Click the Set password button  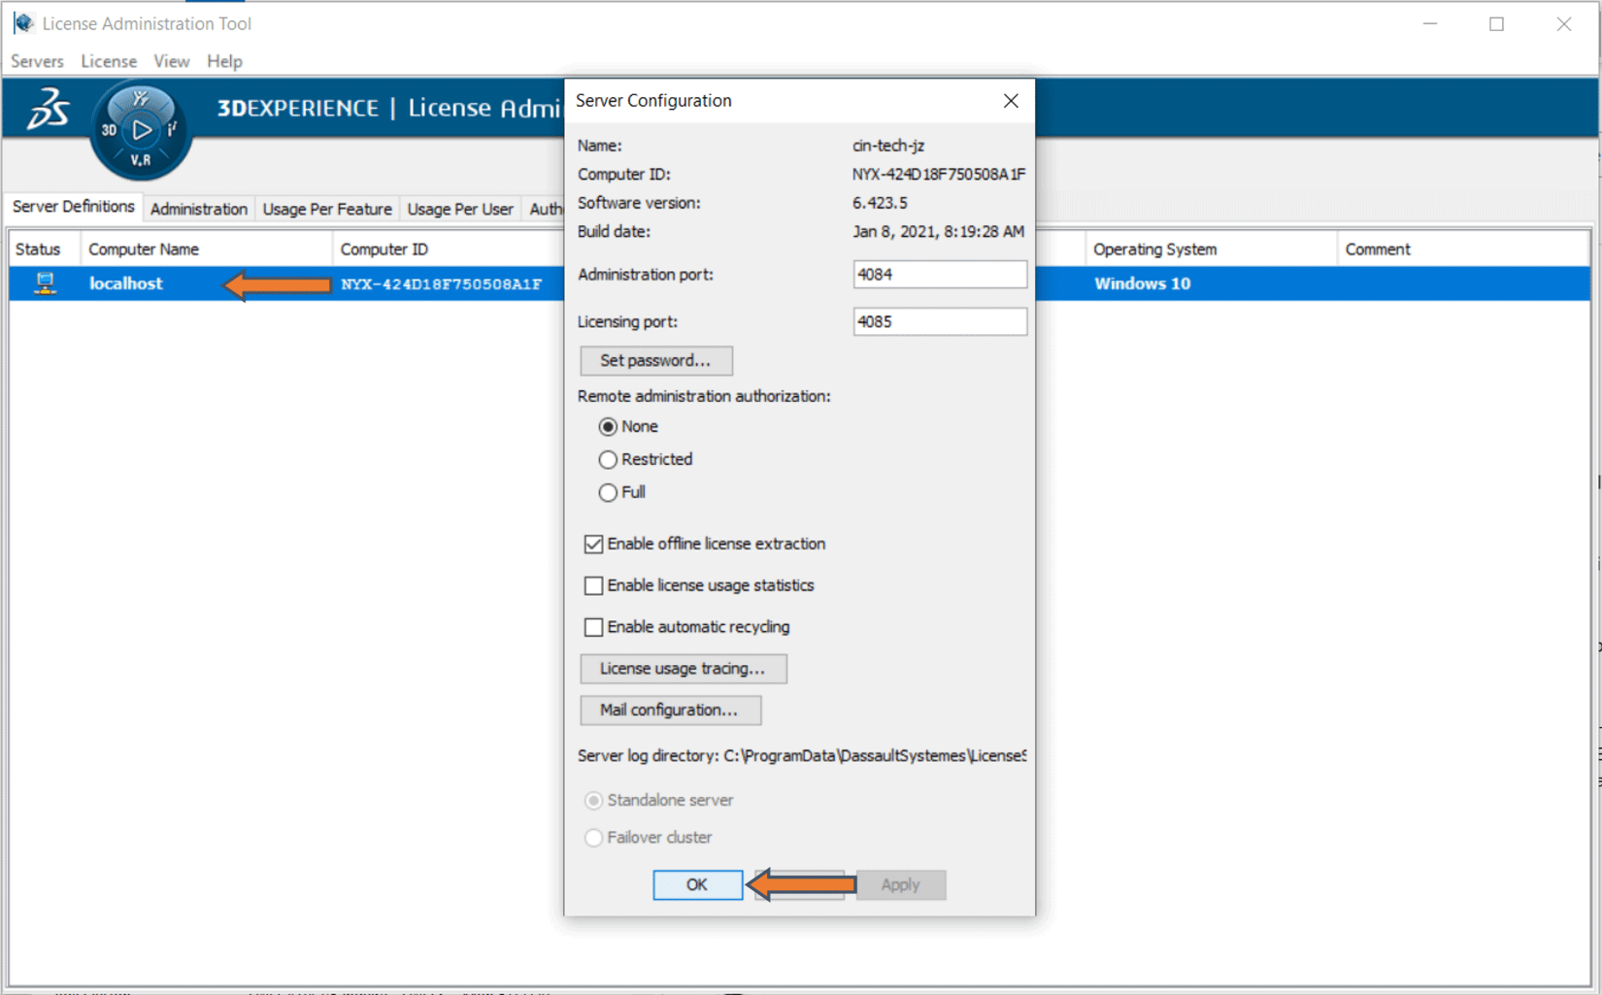point(655,361)
